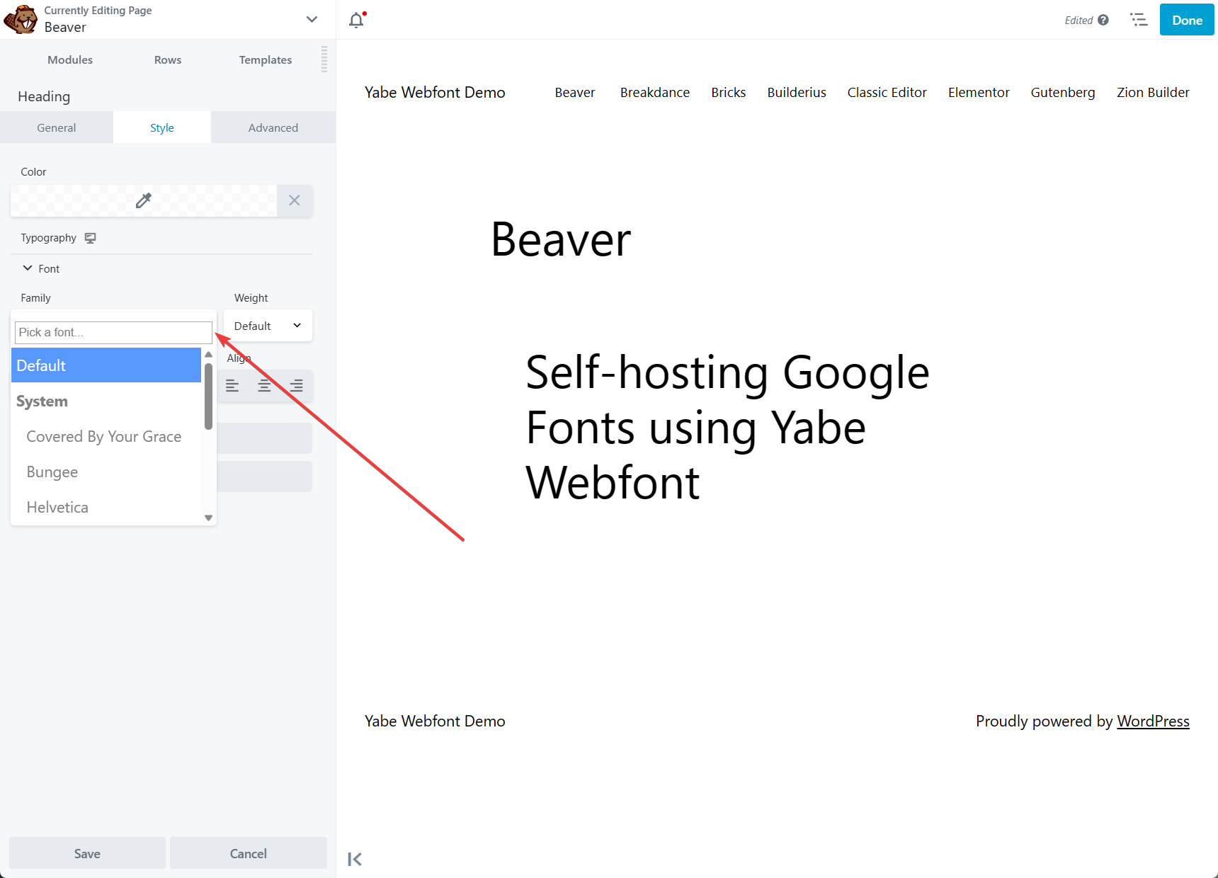Screen dimensions: 1218x878
Task: Click the Edited status text
Action: click(1078, 20)
